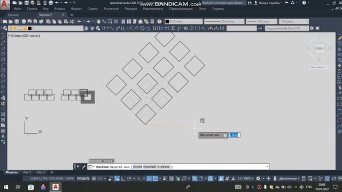Open the layer list dropdown

point(46,28)
